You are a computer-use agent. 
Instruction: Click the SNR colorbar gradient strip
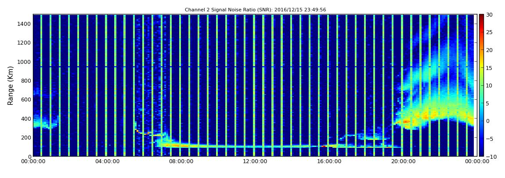click(481, 85)
